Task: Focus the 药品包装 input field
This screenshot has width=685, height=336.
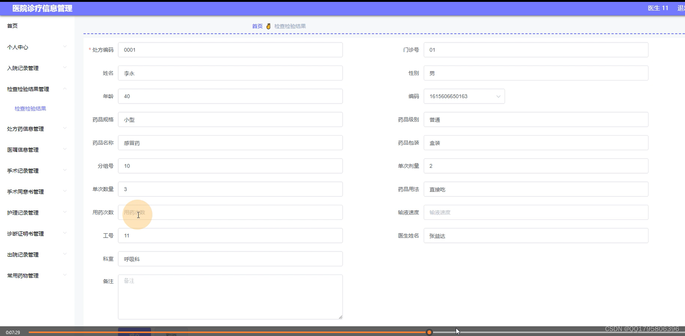Action: point(536,143)
